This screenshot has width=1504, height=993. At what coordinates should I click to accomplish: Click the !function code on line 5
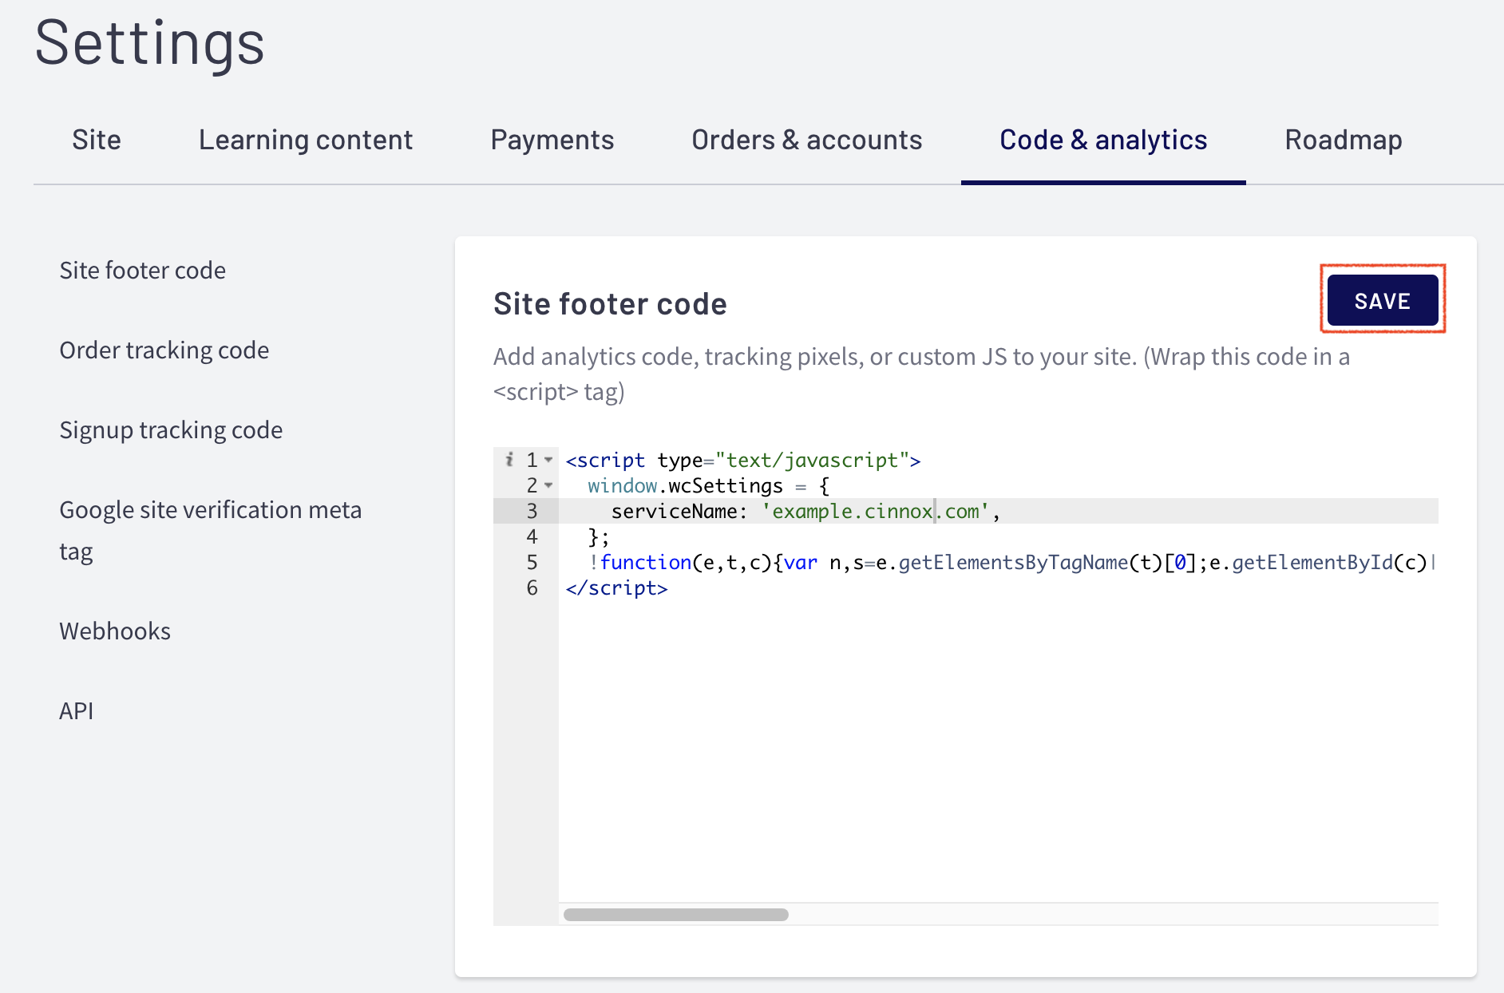click(x=1011, y=563)
